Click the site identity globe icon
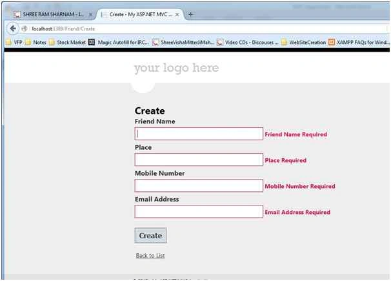391x281 pixels. pyautogui.click(x=24, y=28)
